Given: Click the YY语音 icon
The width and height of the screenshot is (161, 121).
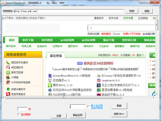Looking at the screenshot, I should pyautogui.click(x=8, y=77).
